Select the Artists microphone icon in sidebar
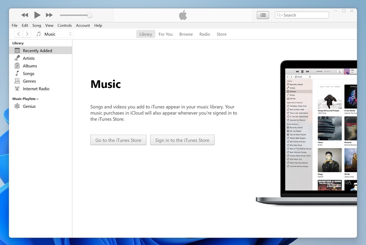 pos(17,58)
